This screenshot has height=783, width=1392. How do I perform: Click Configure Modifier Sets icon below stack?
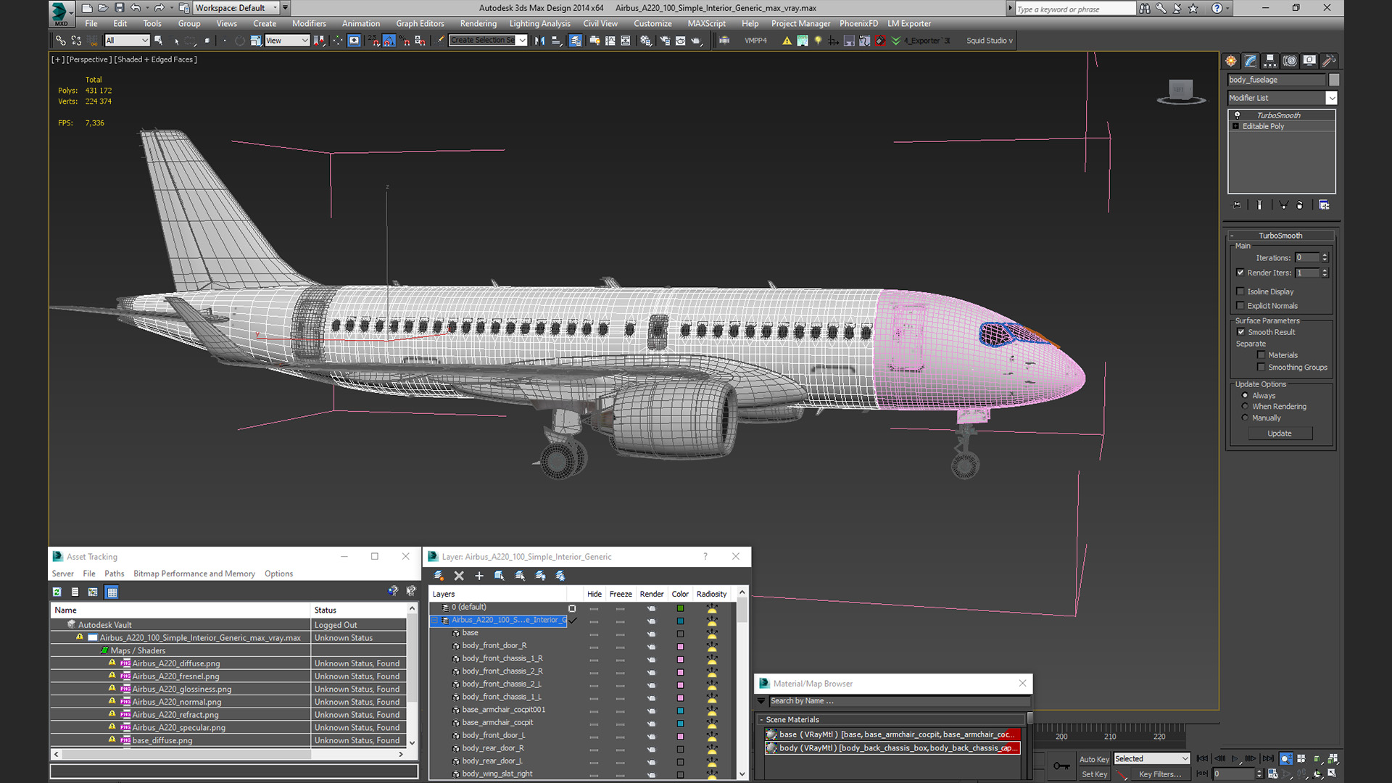pos(1324,205)
